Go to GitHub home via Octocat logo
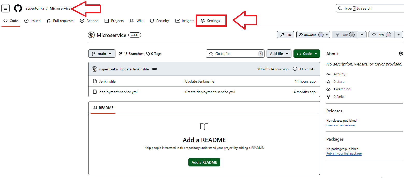The width and height of the screenshot is (404, 183). [18, 8]
